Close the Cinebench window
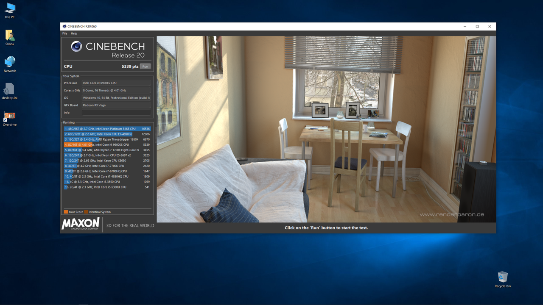The height and width of the screenshot is (305, 543). [x=490, y=26]
